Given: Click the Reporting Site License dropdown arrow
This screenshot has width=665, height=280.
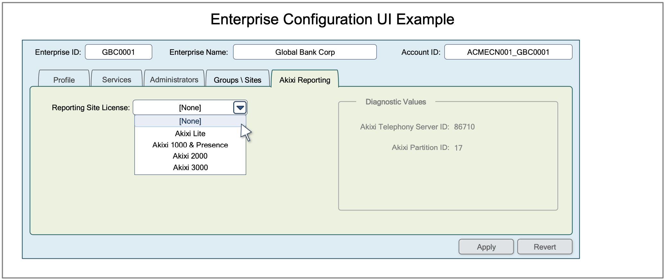Looking at the screenshot, I should tap(240, 108).
